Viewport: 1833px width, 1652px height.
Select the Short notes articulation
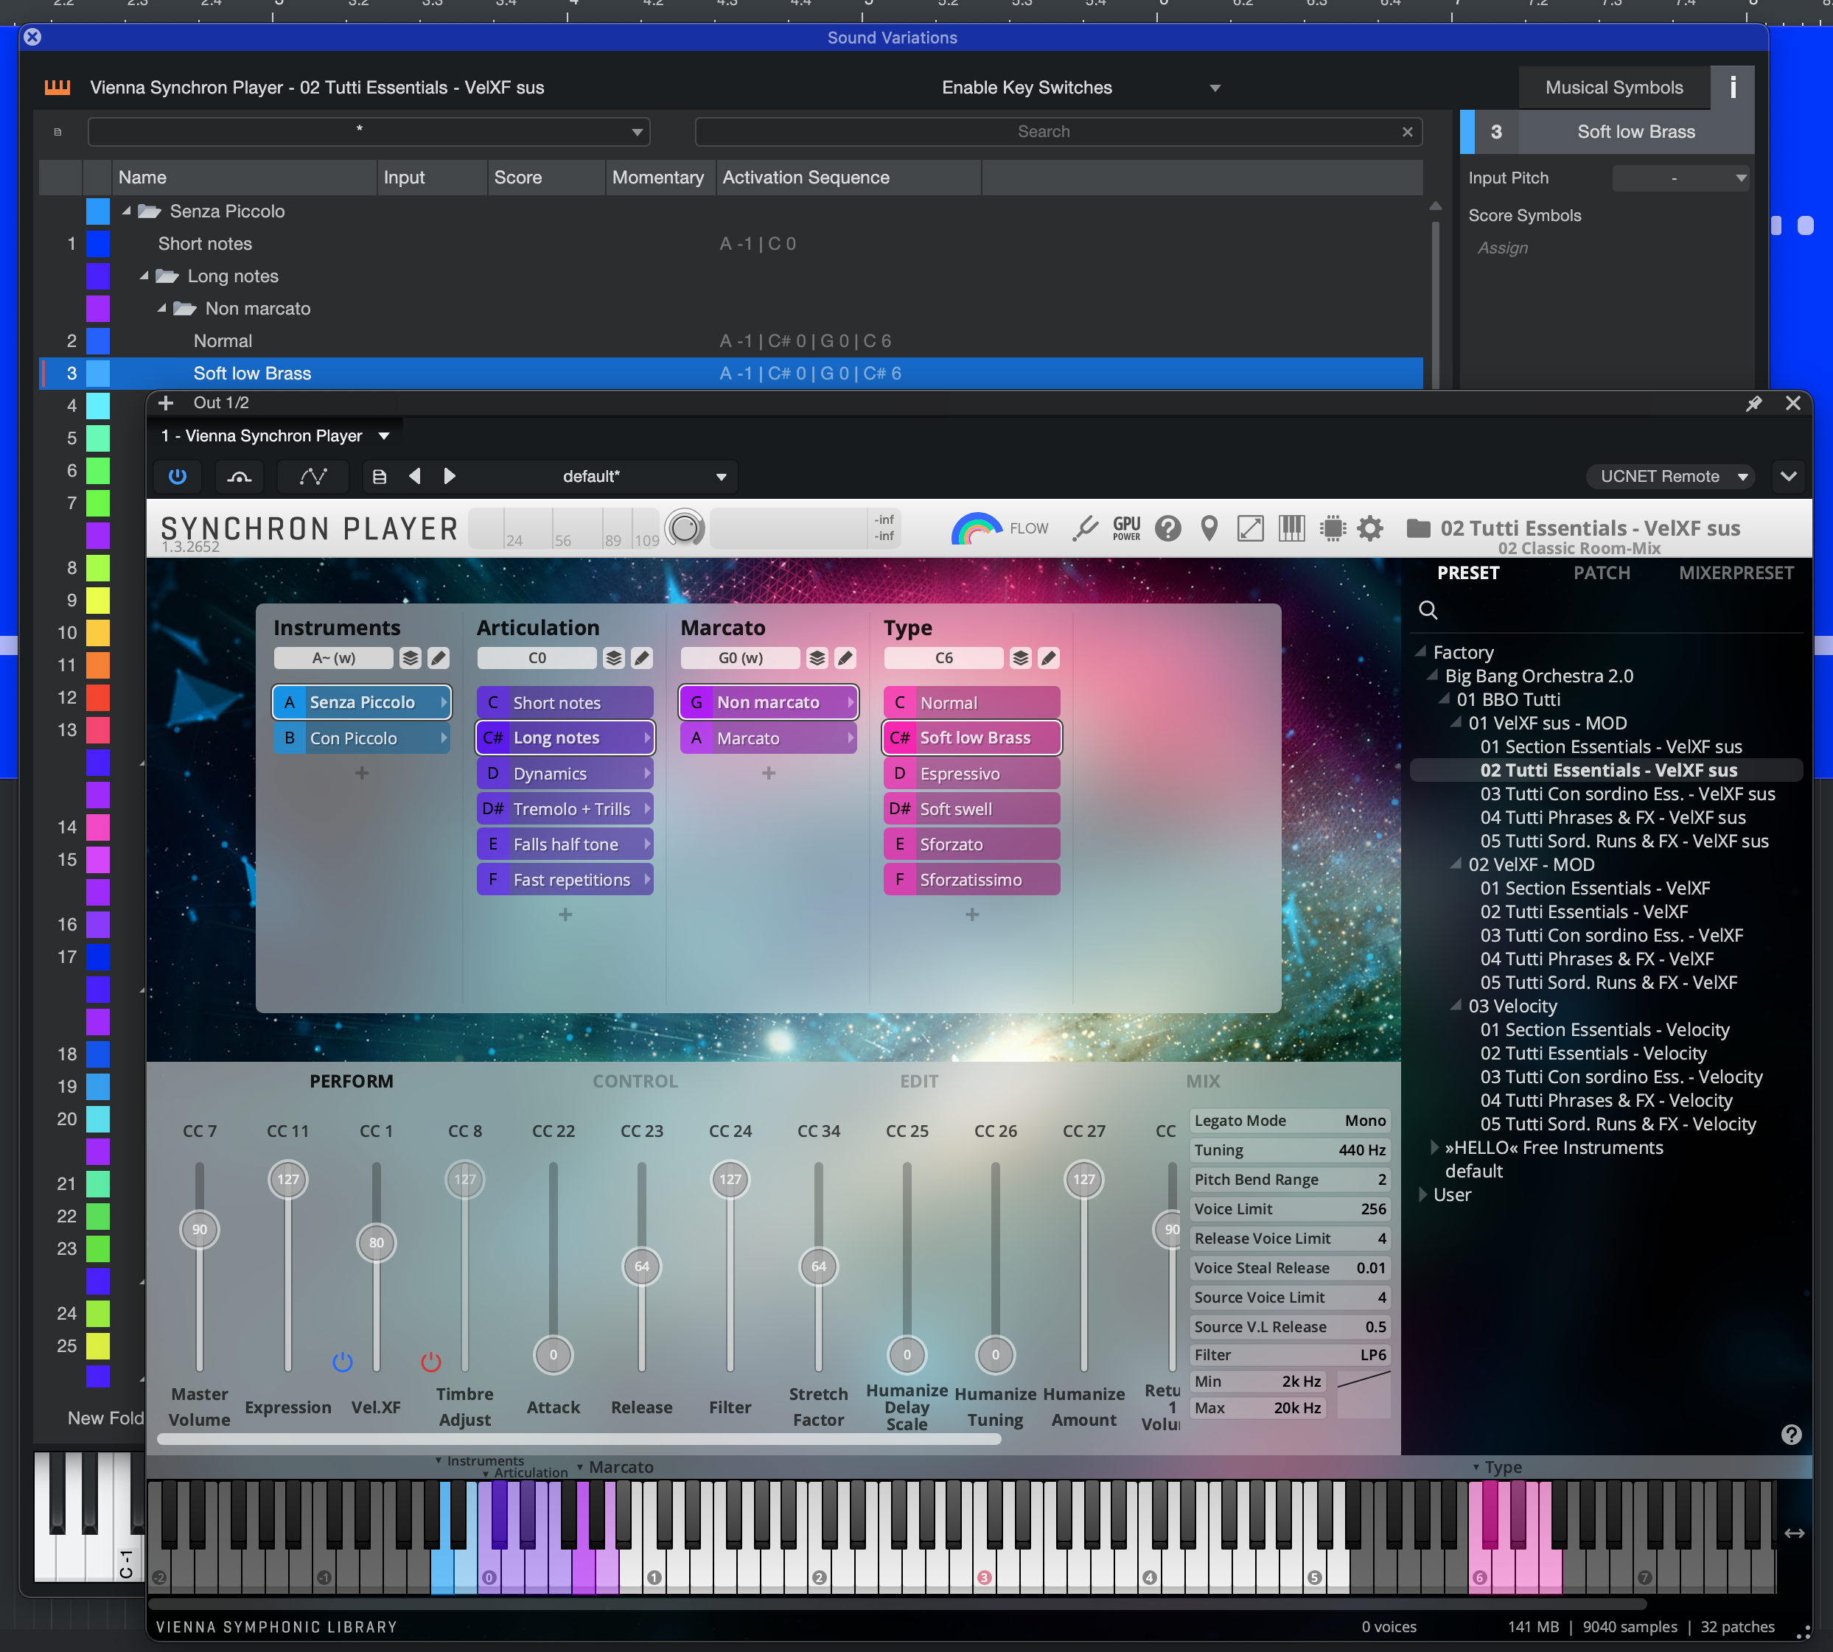pyautogui.click(x=565, y=702)
